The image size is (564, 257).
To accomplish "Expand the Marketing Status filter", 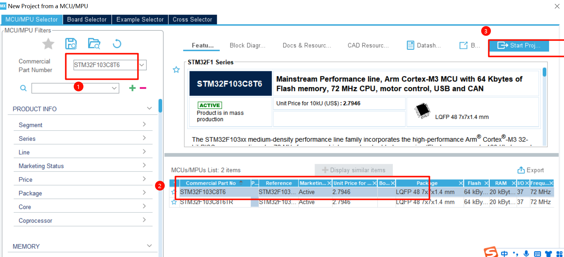I will point(144,165).
